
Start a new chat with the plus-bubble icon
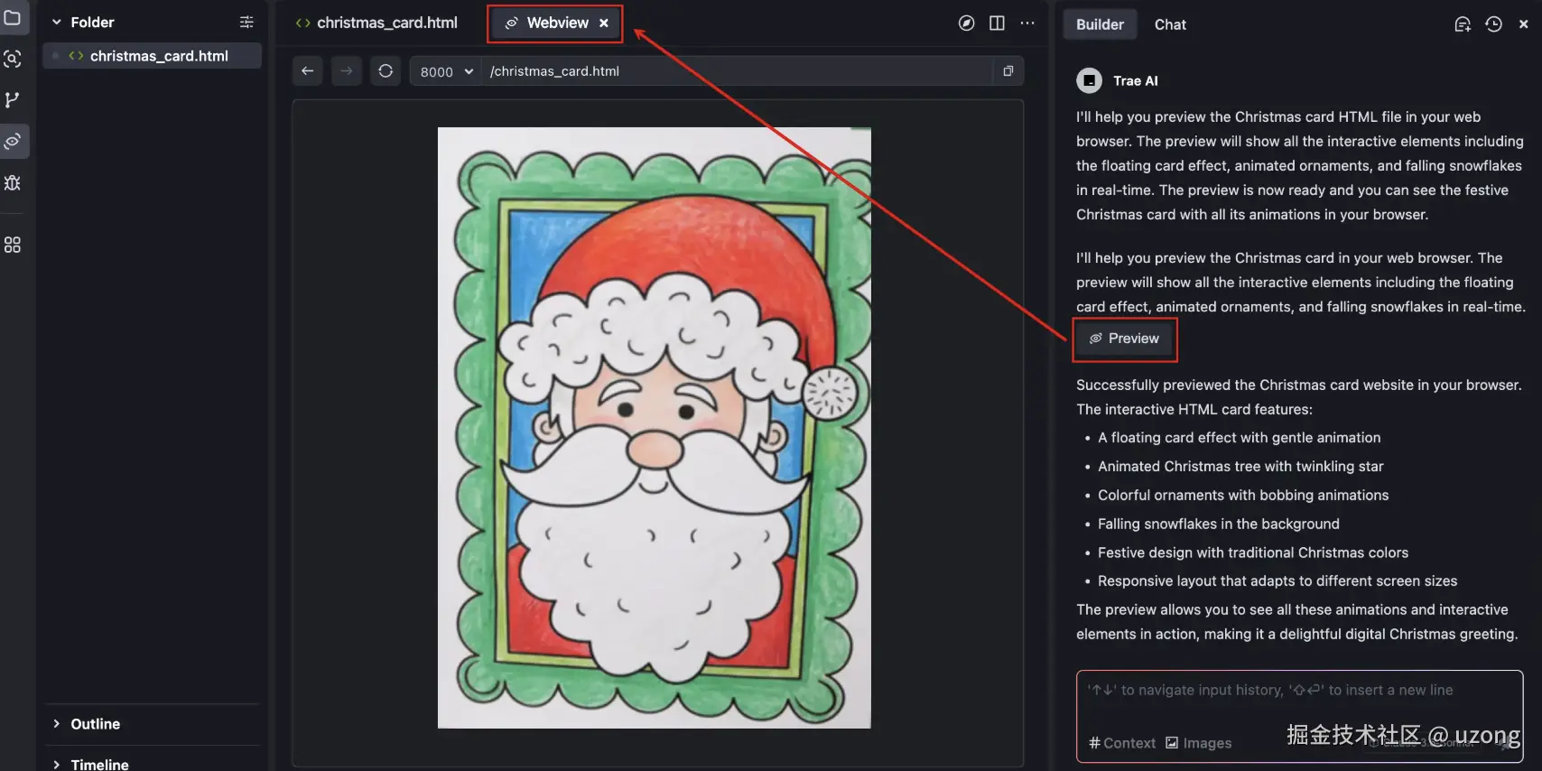tap(1463, 24)
